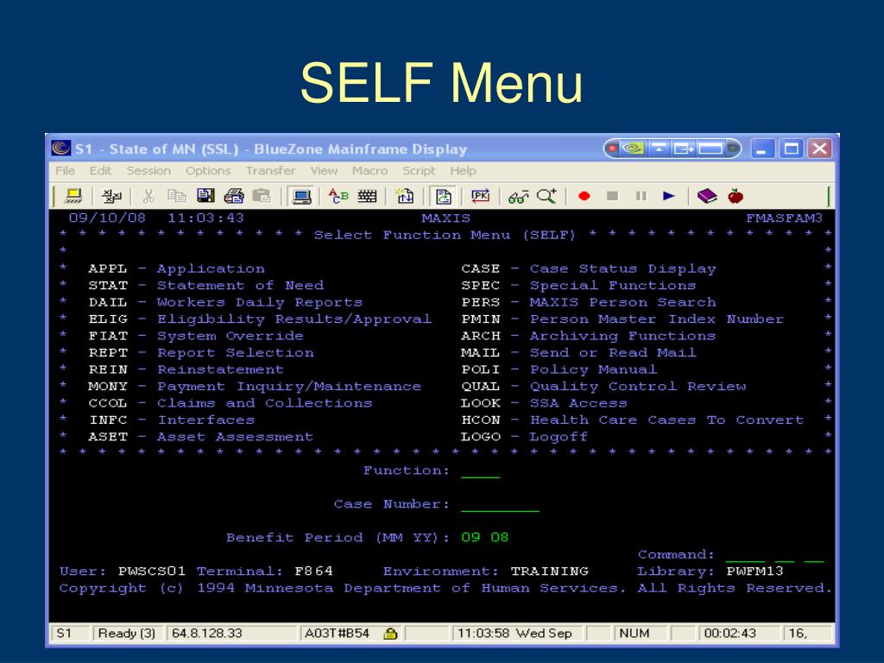The width and height of the screenshot is (884, 663).
Task: Click the red apple icon
Action: (x=736, y=196)
